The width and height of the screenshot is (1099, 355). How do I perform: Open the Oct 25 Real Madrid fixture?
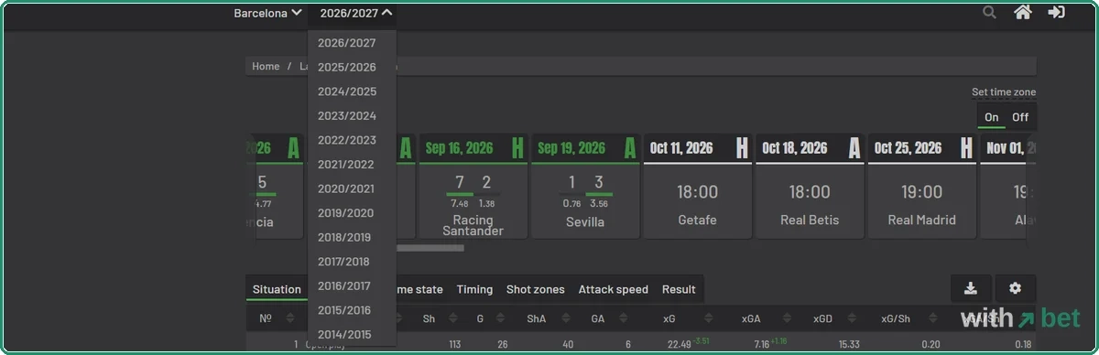click(921, 187)
